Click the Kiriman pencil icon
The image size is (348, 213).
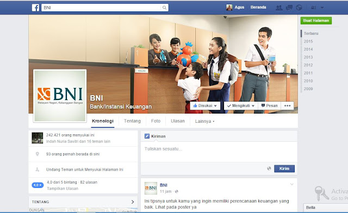coord(147,136)
